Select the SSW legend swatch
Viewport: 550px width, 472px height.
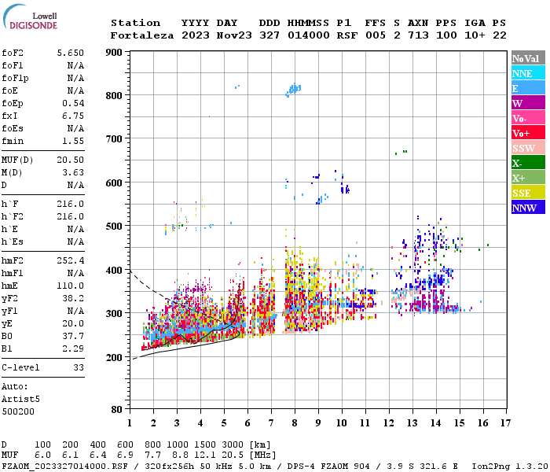tap(528, 148)
